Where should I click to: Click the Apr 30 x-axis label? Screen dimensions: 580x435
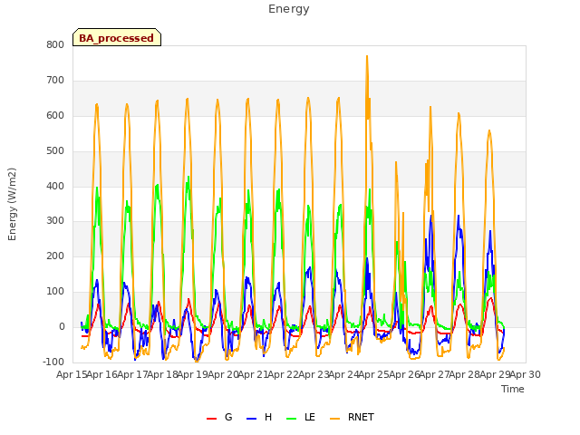(526, 374)
